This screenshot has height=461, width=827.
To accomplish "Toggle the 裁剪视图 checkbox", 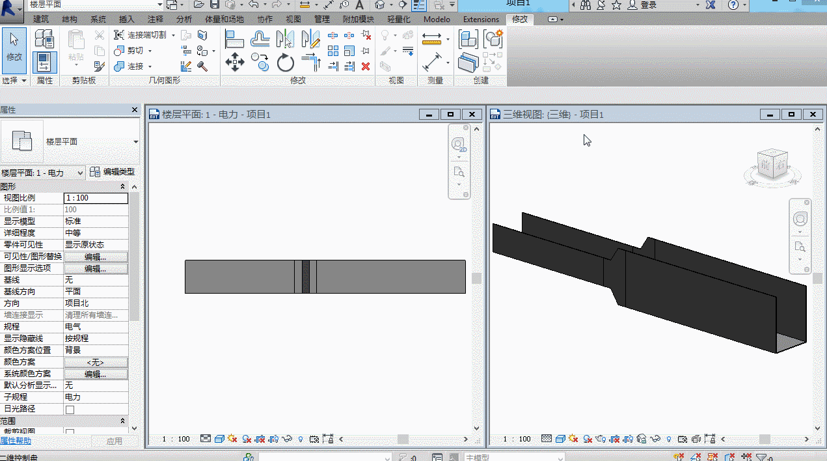I will pos(70,432).
